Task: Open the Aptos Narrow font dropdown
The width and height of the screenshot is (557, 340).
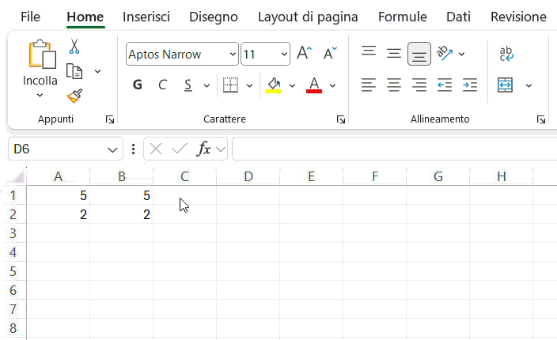Action: 233,55
